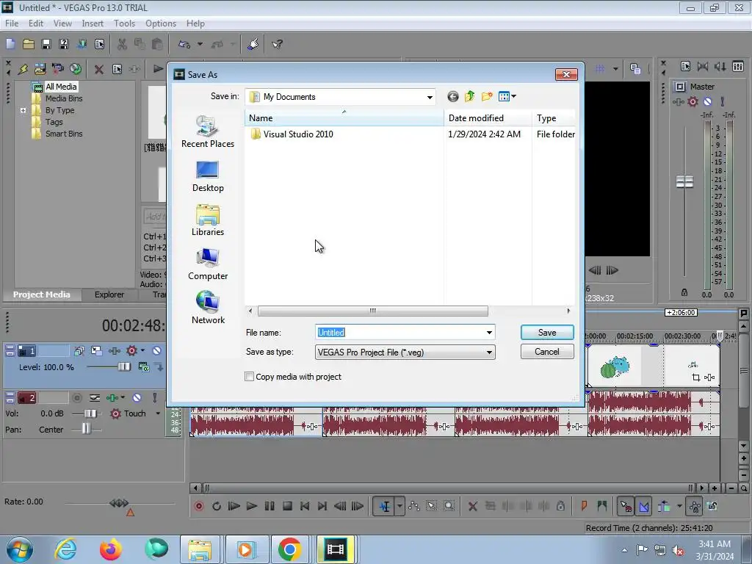Image resolution: width=752 pixels, height=564 pixels.
Task: Select the Libraries shortcut in Save As
Action: pos(208,220)
